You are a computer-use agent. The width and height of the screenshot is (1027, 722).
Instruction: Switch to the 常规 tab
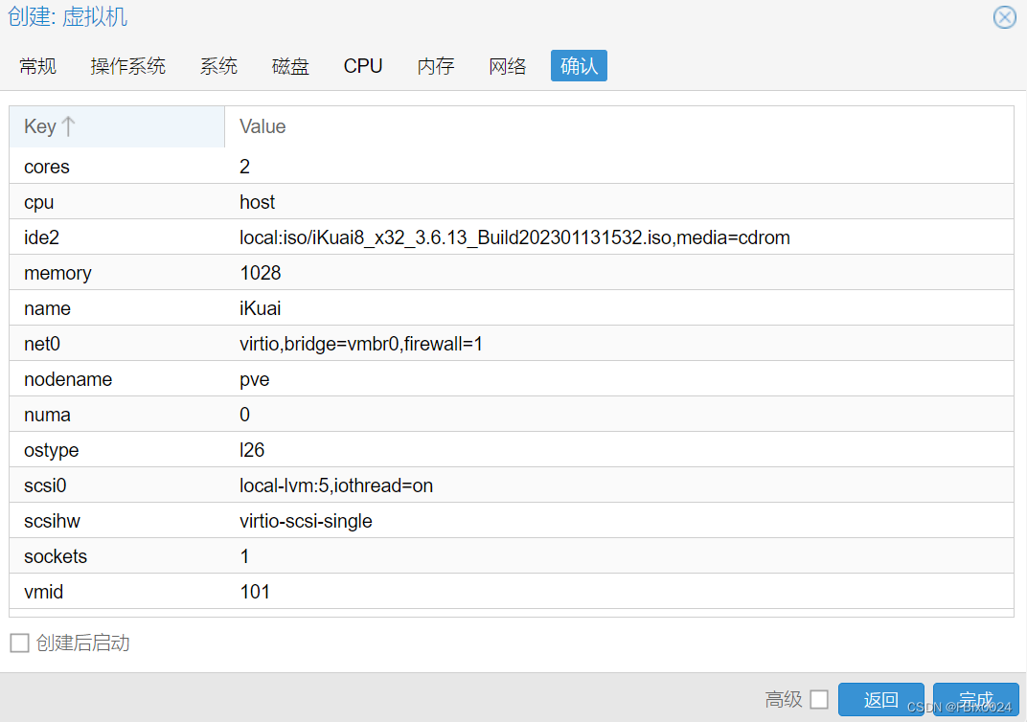tap(37, 65)
